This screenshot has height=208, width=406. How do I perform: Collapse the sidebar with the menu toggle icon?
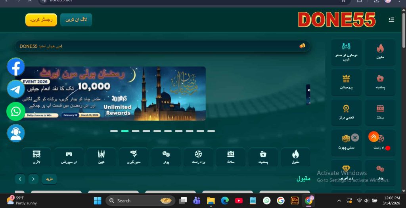point(391,20)
